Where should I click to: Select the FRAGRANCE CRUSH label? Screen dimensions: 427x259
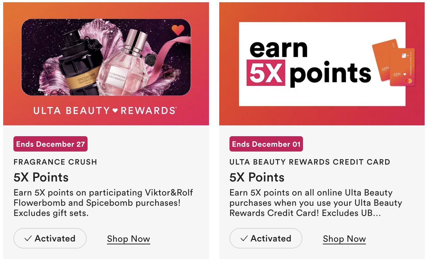coord(55,162)
